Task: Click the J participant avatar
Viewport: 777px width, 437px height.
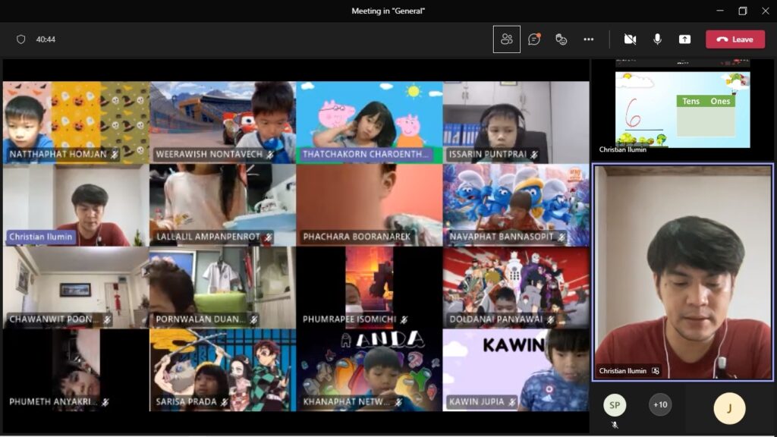Action: 729,408
